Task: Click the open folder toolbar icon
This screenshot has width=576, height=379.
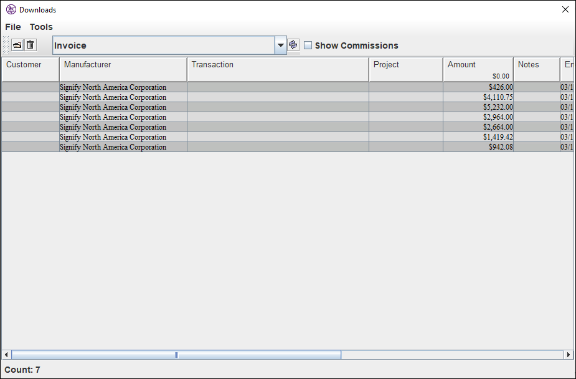Action: [17, 46]
